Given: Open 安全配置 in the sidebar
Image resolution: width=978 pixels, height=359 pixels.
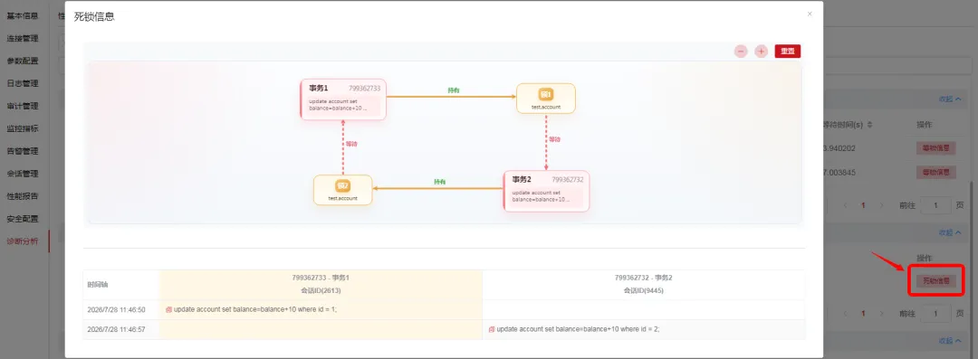Looking at the screenshot, I should [23, 219].
